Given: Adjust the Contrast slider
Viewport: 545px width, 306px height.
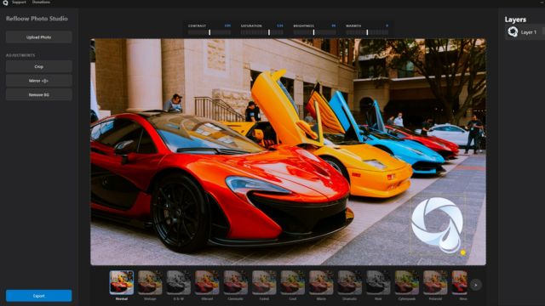Looking at the screenshot, I should point(209,32).
